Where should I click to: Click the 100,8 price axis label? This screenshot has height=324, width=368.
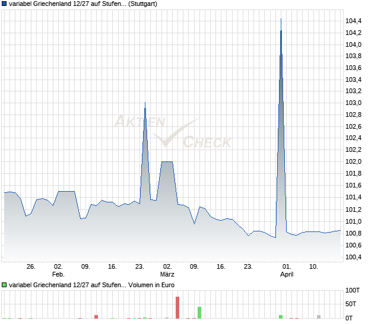[x=353, y=233]
